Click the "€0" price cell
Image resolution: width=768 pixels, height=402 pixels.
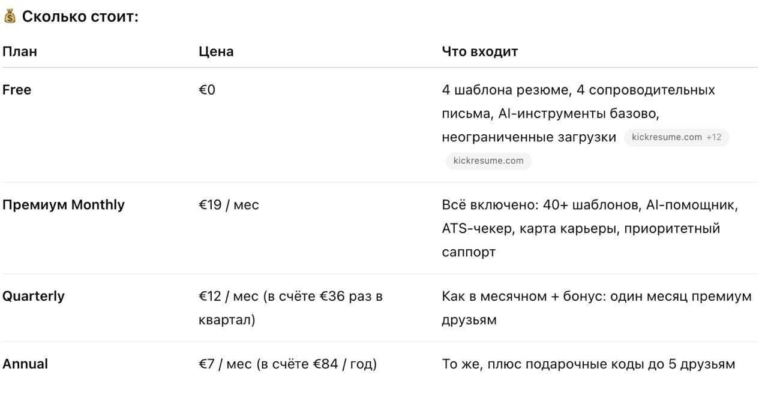pos(207,90)
